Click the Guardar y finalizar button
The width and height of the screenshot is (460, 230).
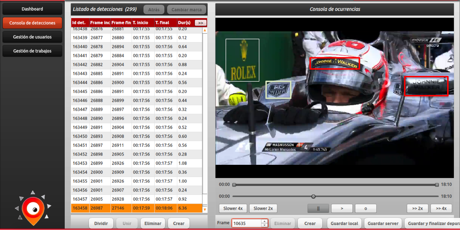point(432,224)
